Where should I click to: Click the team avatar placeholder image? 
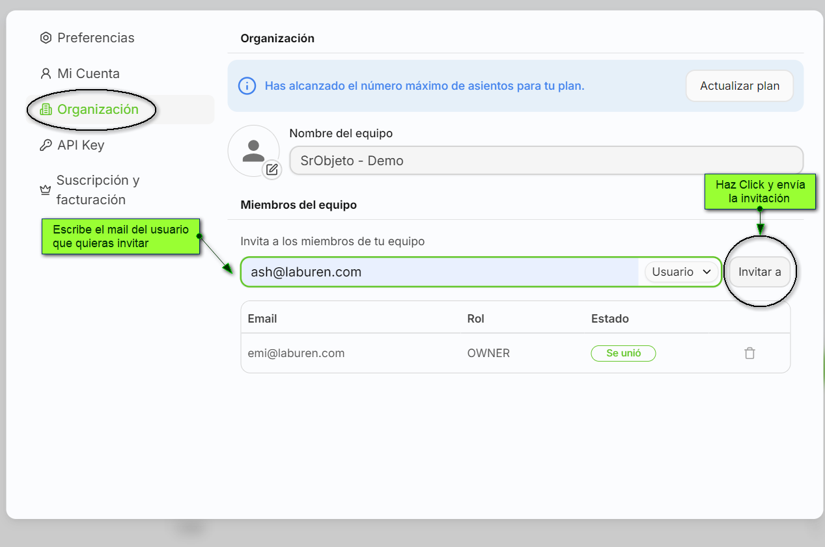coord(252,150)
